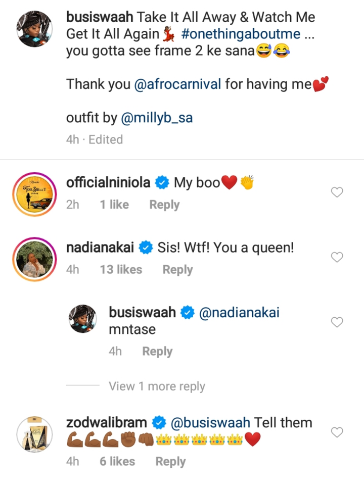Like zodwalibram's "Tell them" comment
364x490 pixels.
point(337,432)
